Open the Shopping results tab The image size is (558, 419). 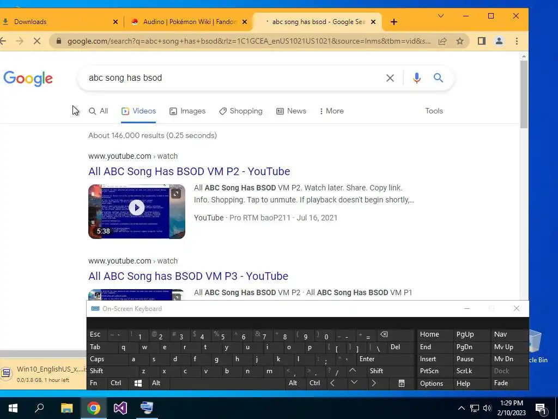(x=240, y=111)
